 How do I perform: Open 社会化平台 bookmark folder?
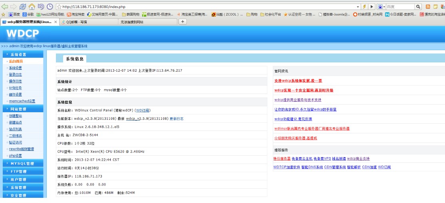click(271, 14)
